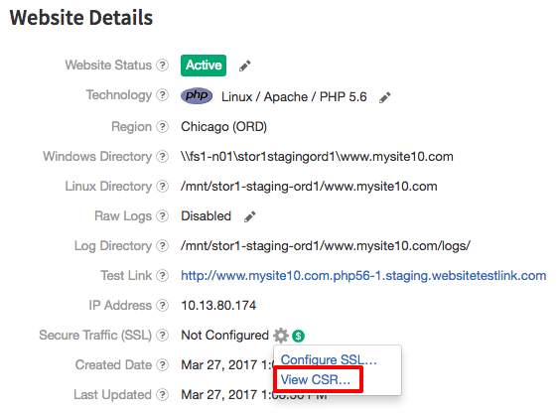Click the Created Date value Mar 27, 2017
Viewport: 557px width, 414px height.
click(x=226, y=365)
